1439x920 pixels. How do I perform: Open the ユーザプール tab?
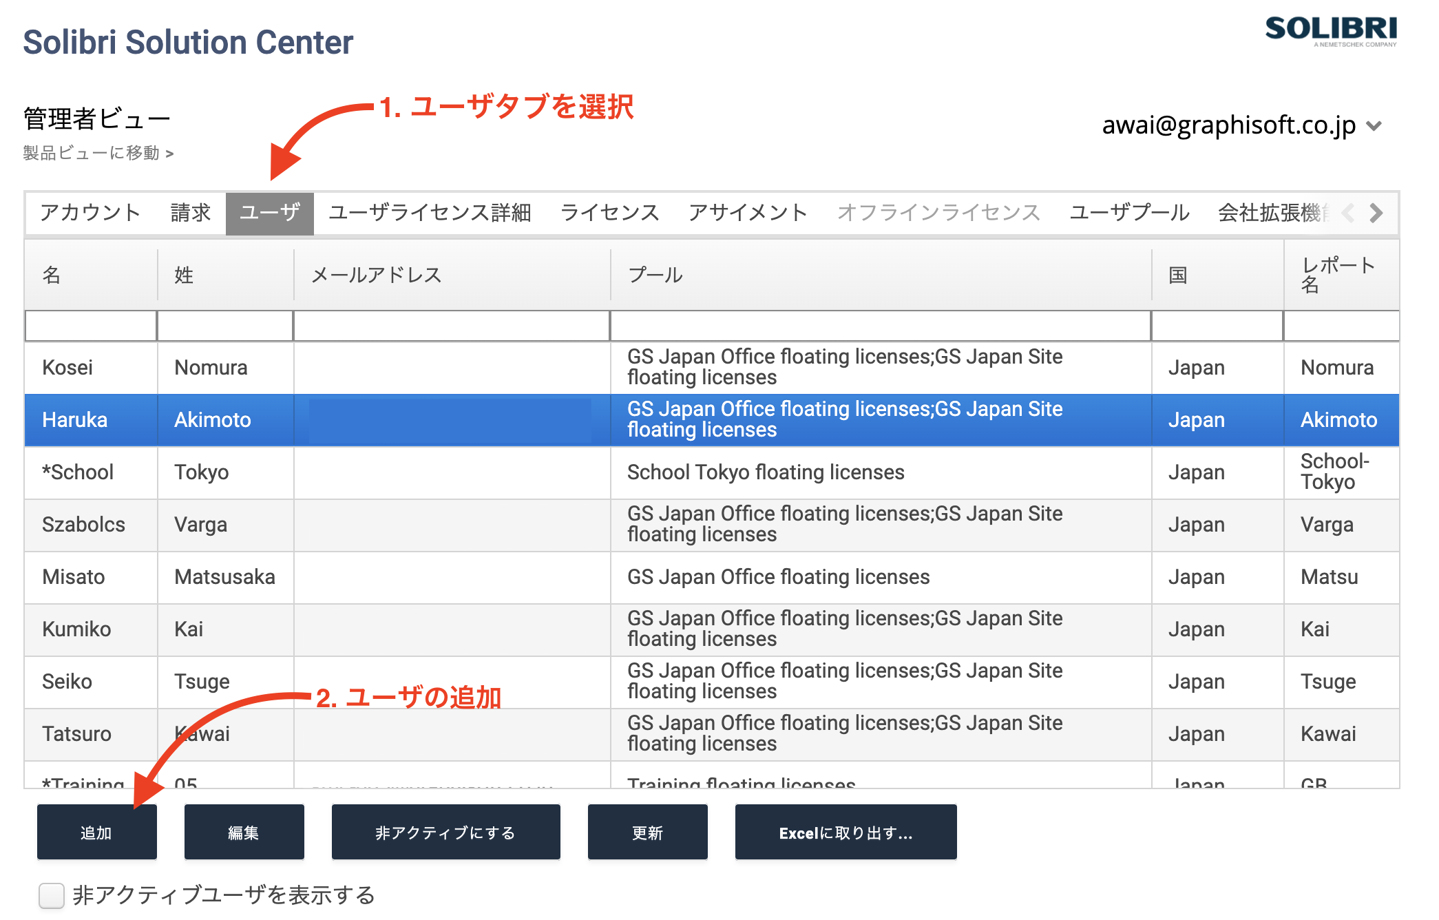click(x=1129, y=213)
